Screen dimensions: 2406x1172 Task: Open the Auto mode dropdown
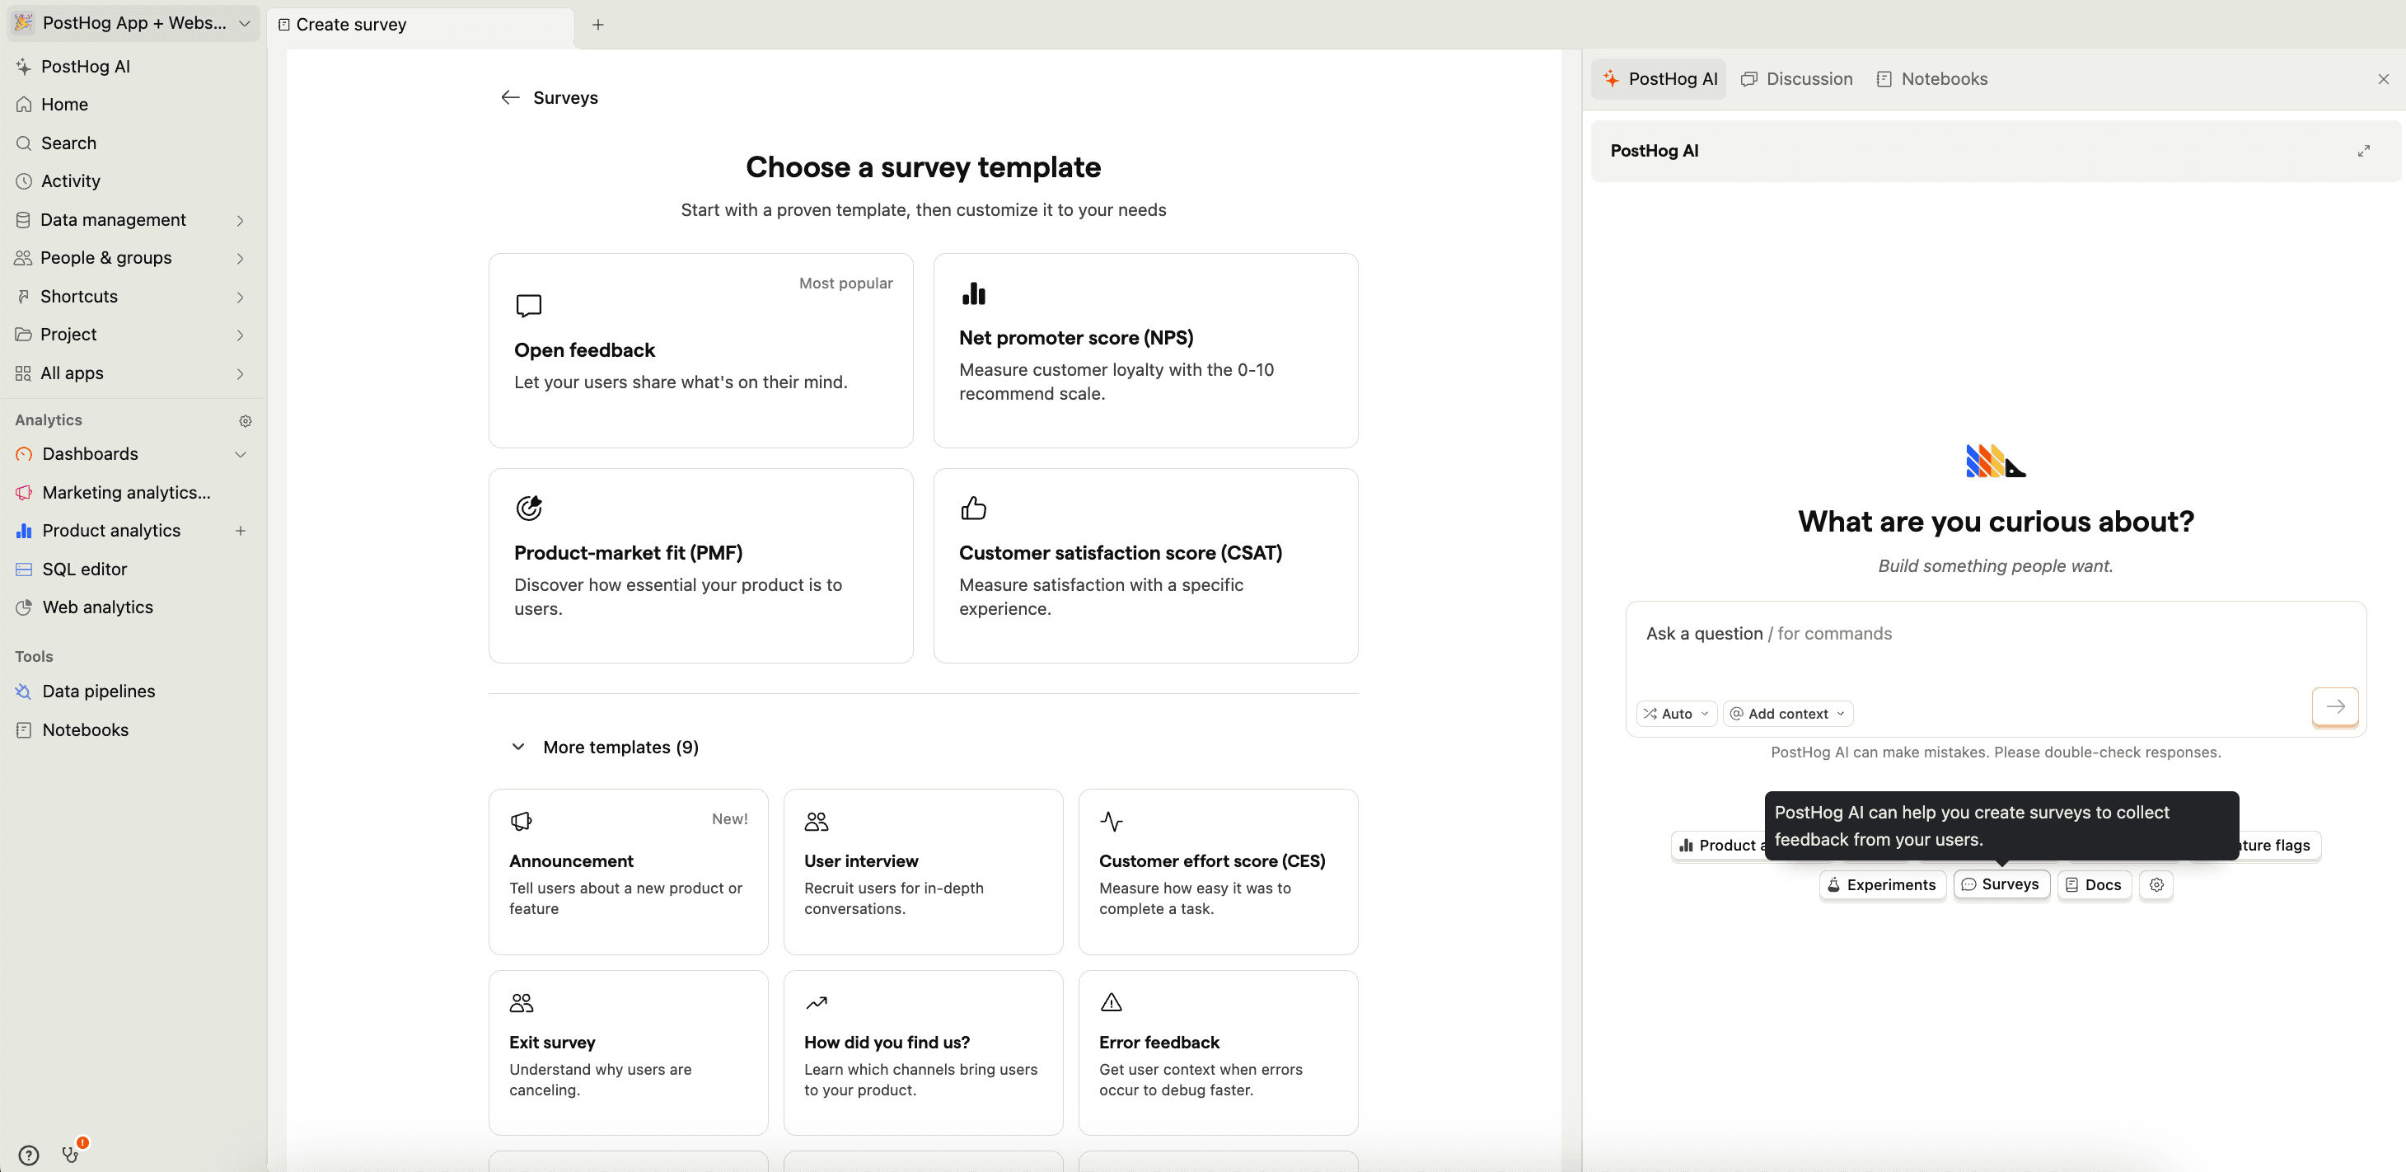click(1676, 713)
